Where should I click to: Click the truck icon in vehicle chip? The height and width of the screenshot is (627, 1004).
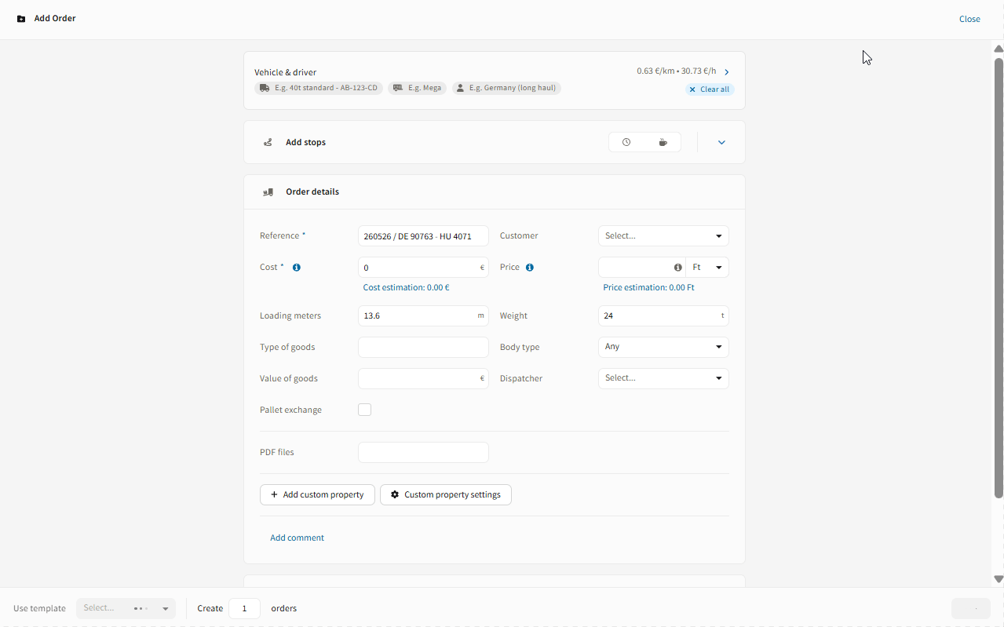click(265, 88)
